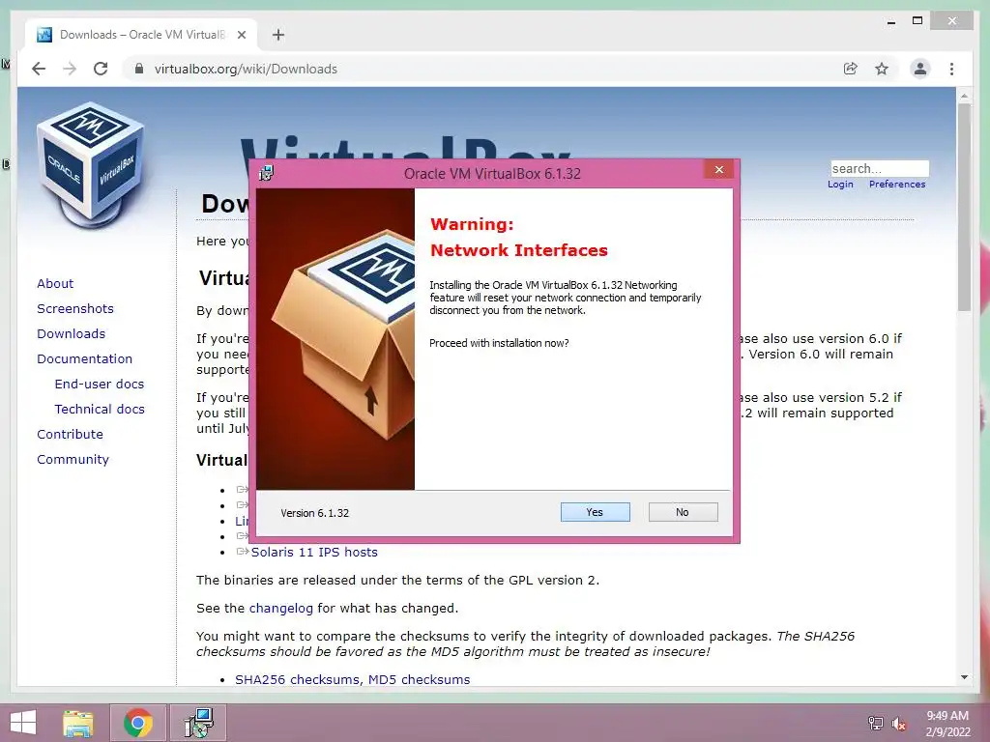Close the Downloads – Oracle VM VirtualBox tab

tap(241, 35)
